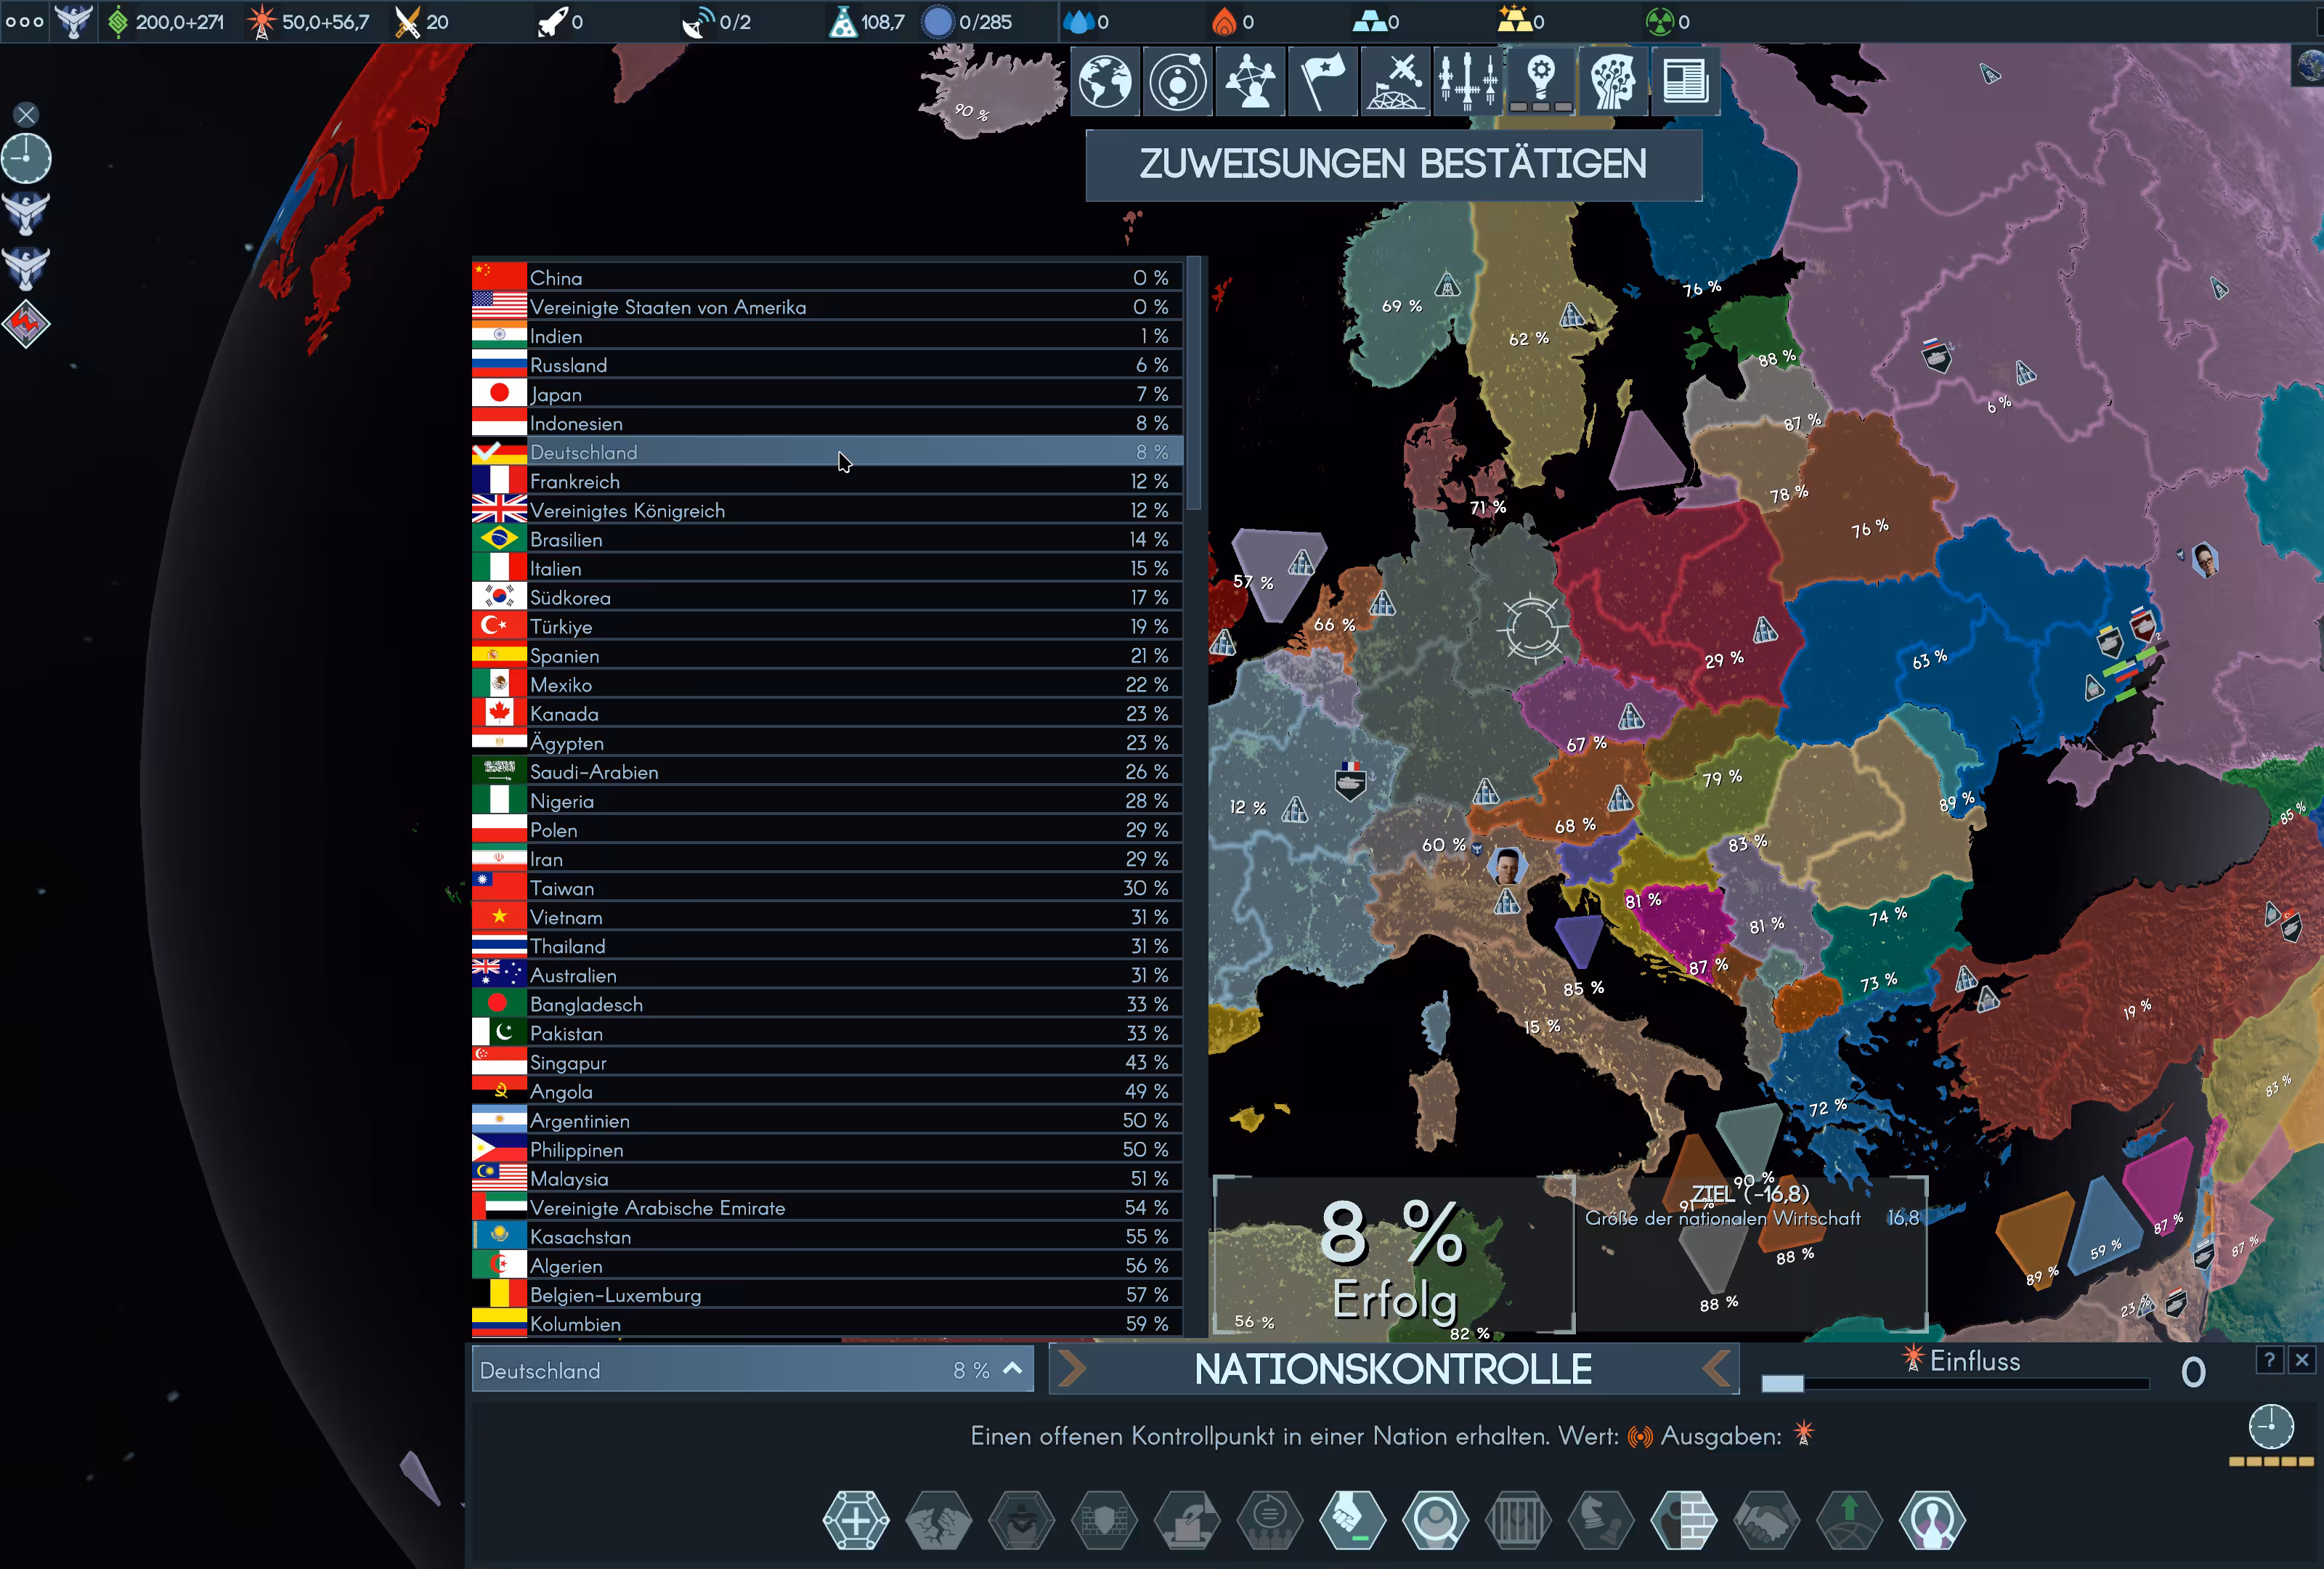Select the Investigate magnifying glass mission

tap(1435, 1521)
